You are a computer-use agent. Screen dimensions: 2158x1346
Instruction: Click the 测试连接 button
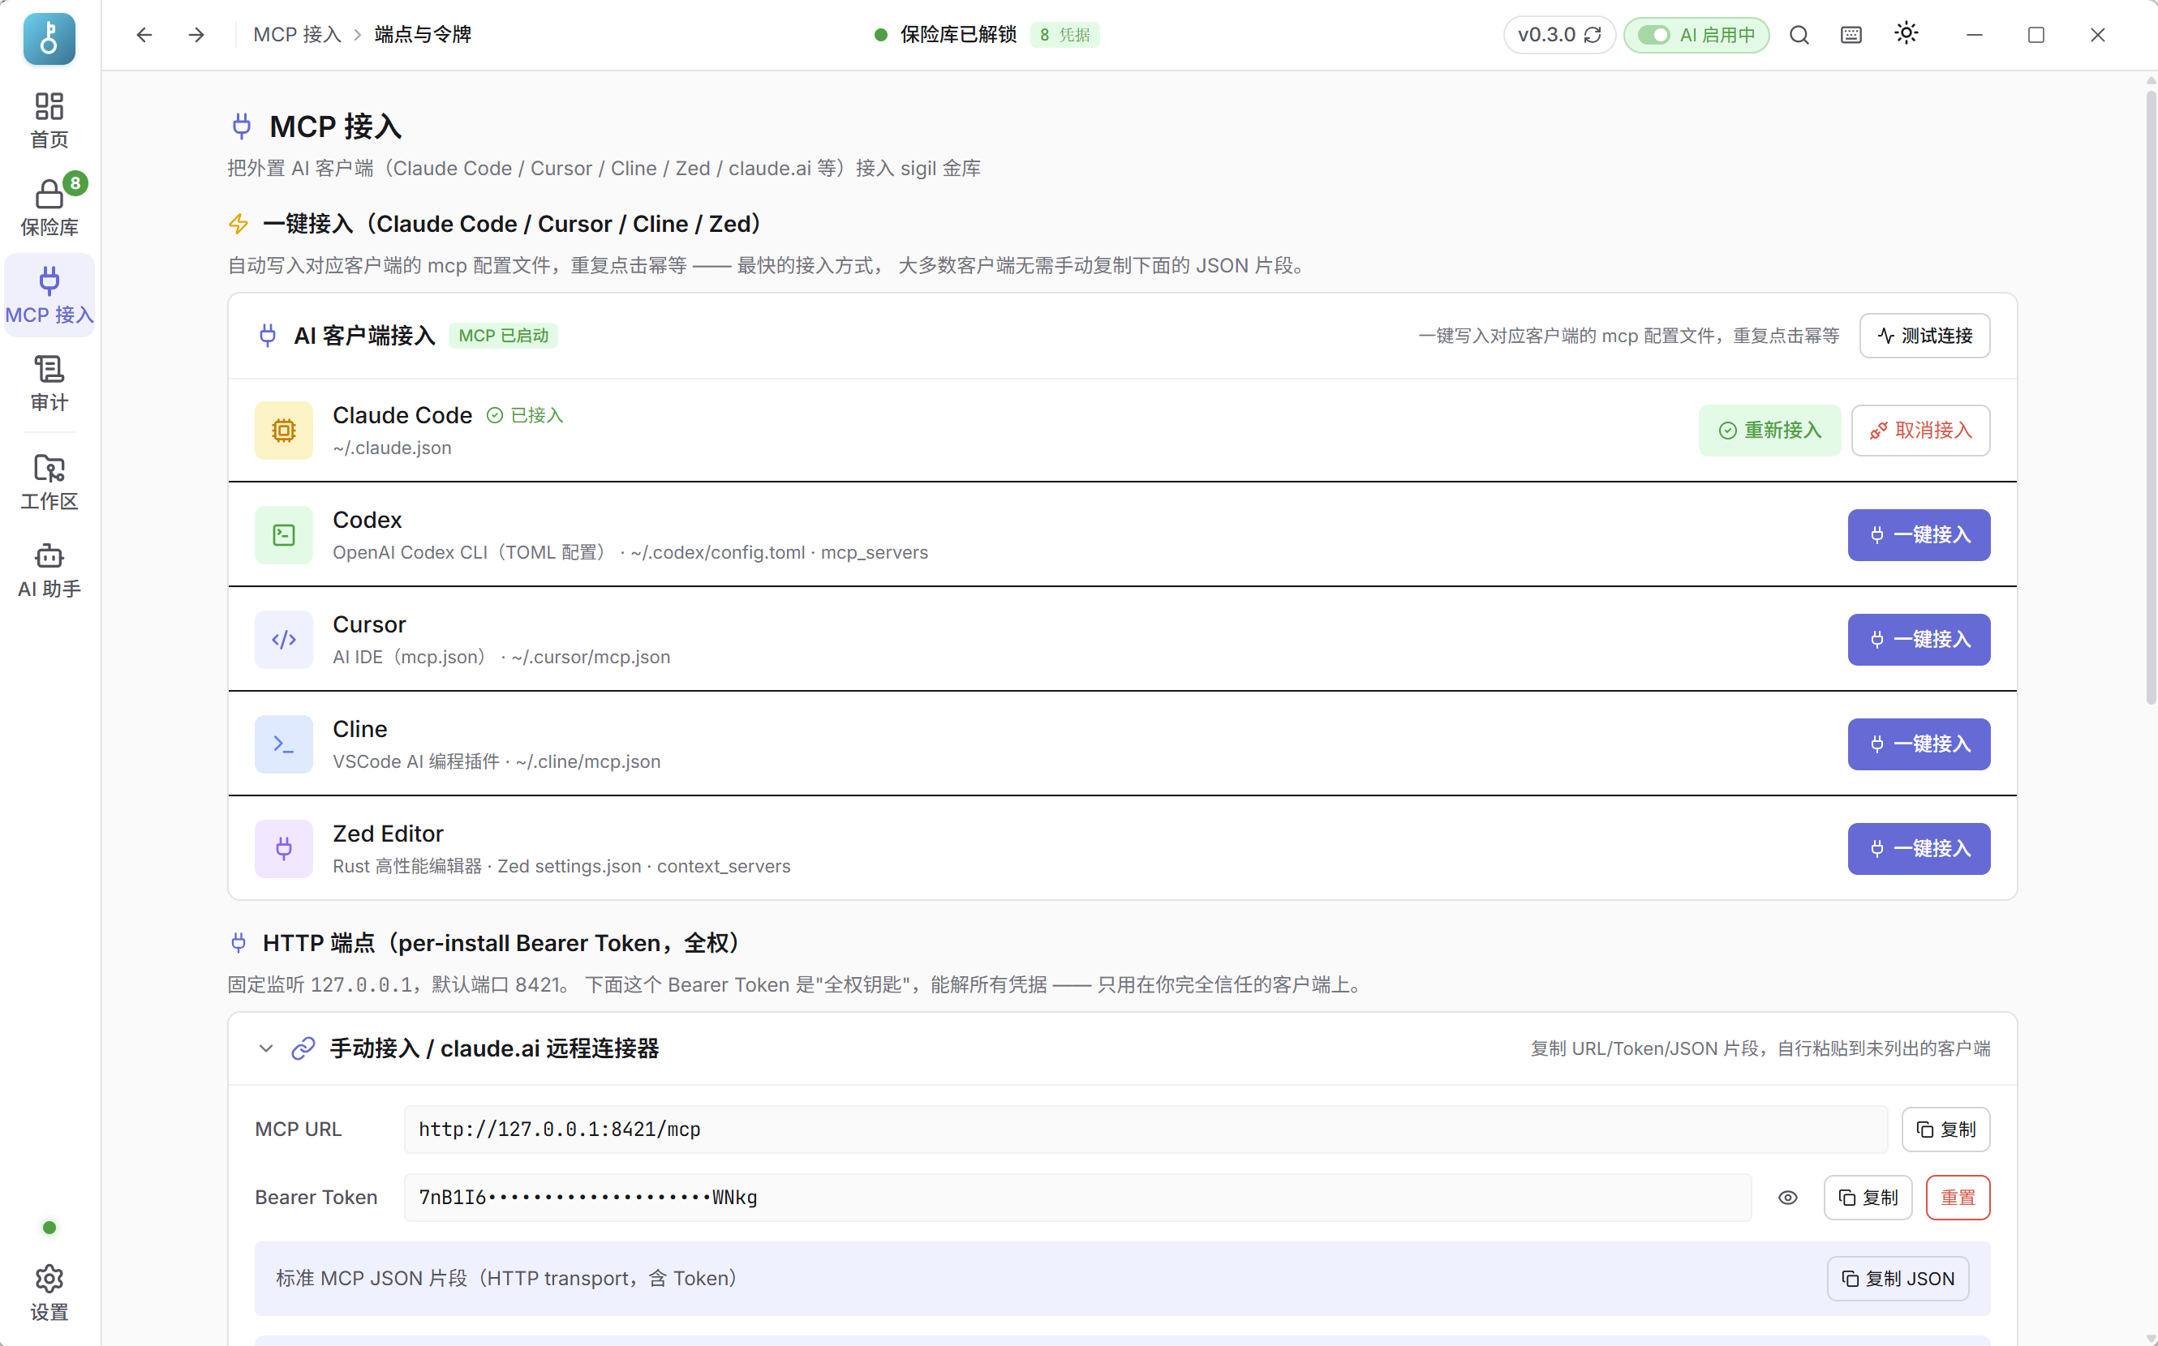(x=1924, y=336)
